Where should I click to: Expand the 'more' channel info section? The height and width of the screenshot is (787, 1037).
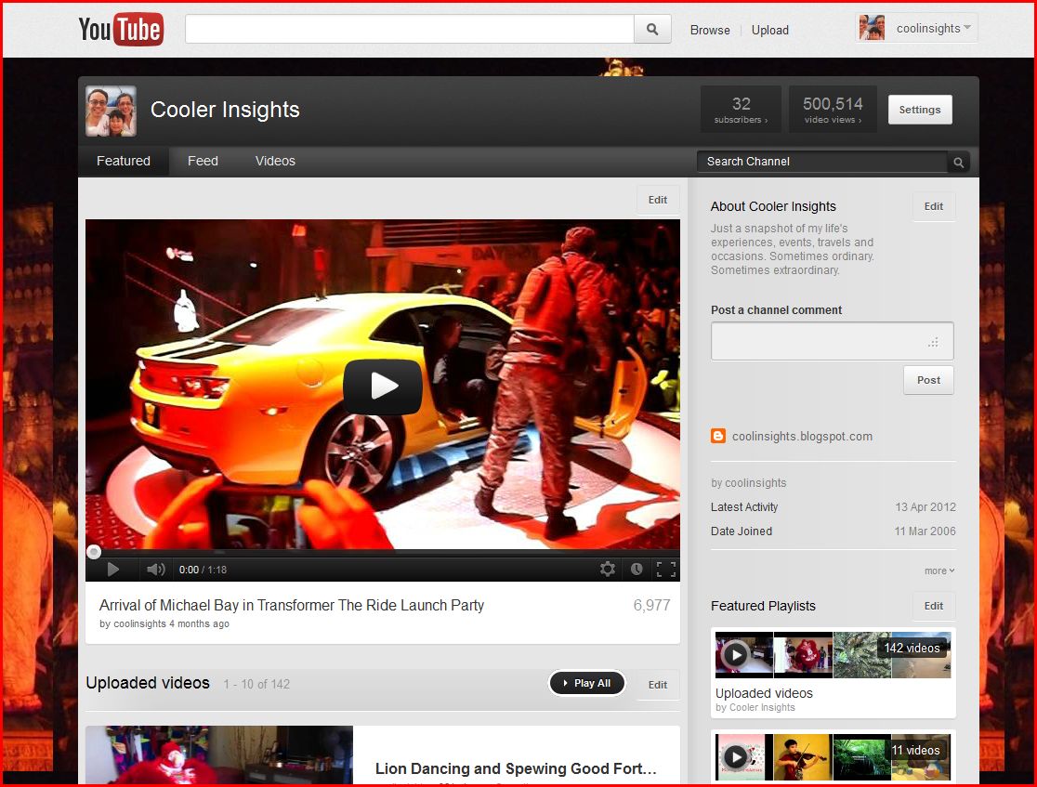tap(939, 571)
